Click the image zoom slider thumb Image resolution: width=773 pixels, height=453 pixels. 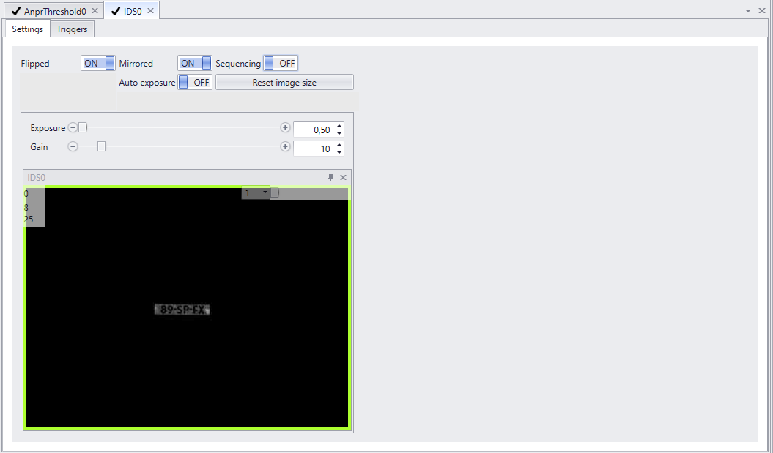click(275, 193)
